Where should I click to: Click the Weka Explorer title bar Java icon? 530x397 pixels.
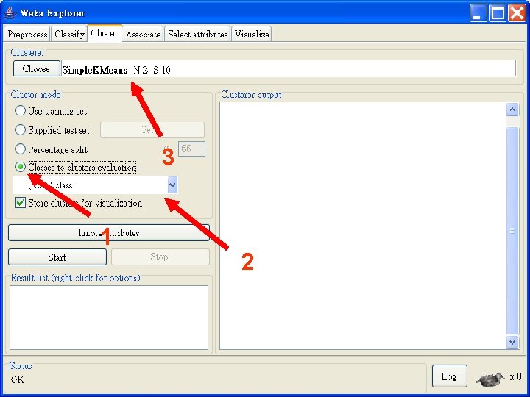point(10,12)
